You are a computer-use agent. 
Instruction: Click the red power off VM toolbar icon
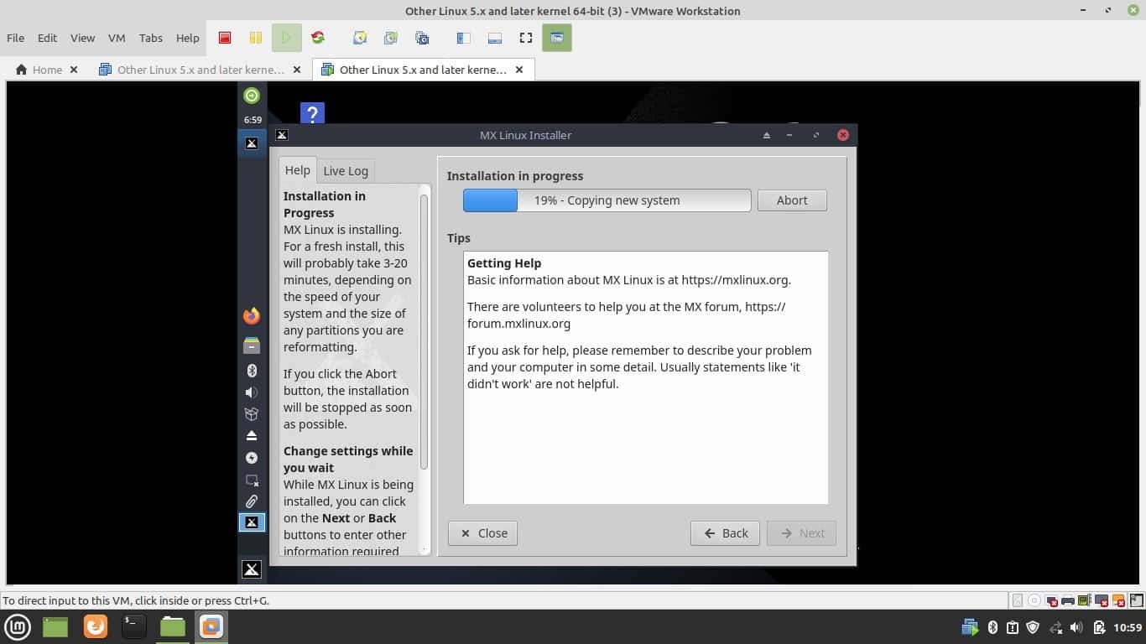(225, 38)
